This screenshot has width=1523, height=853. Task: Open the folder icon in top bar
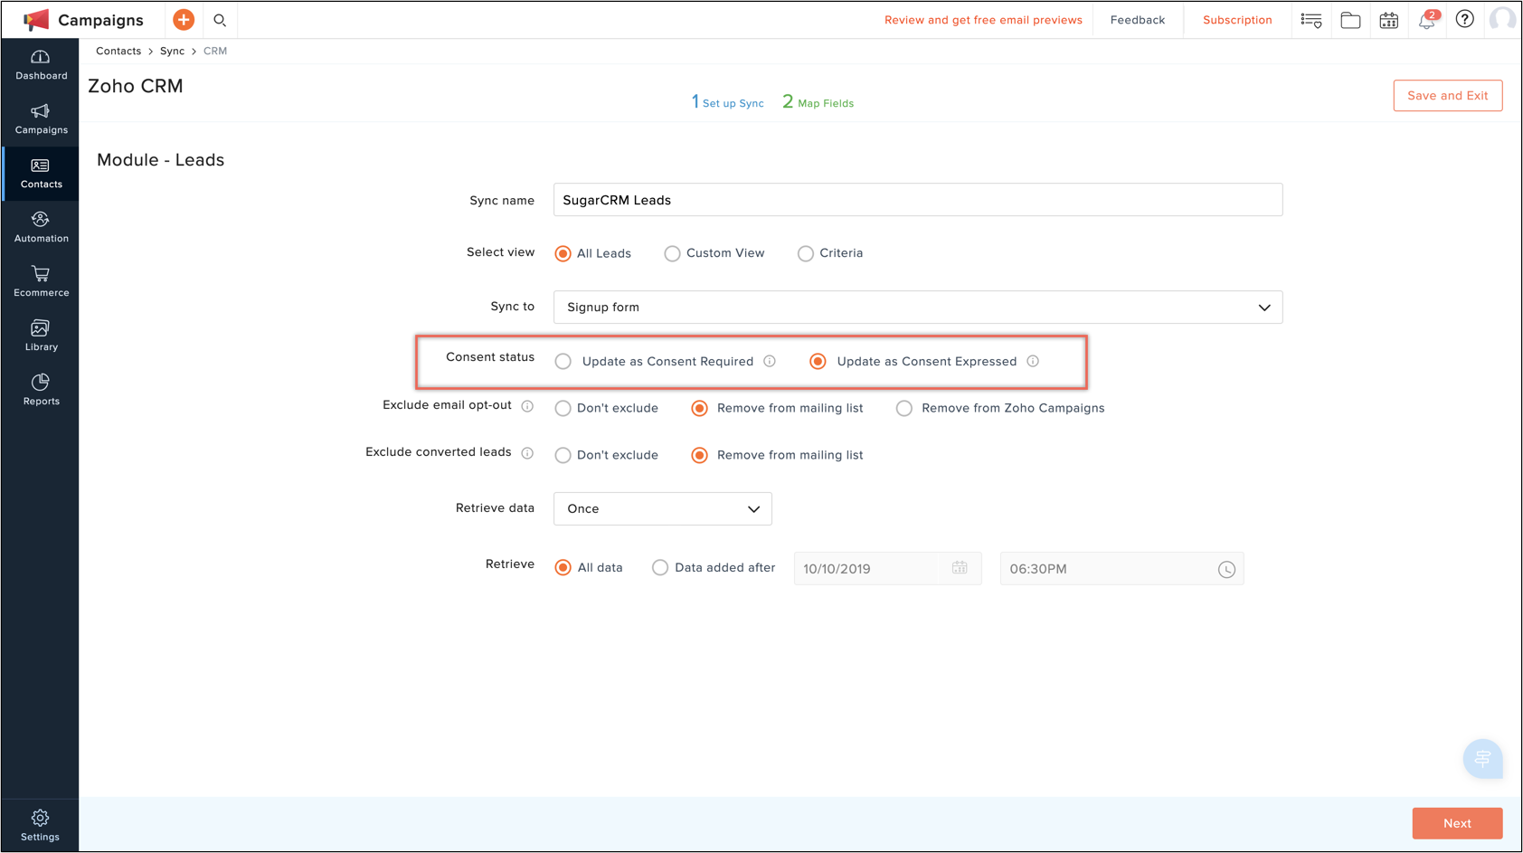click(x=1350, y=20)
